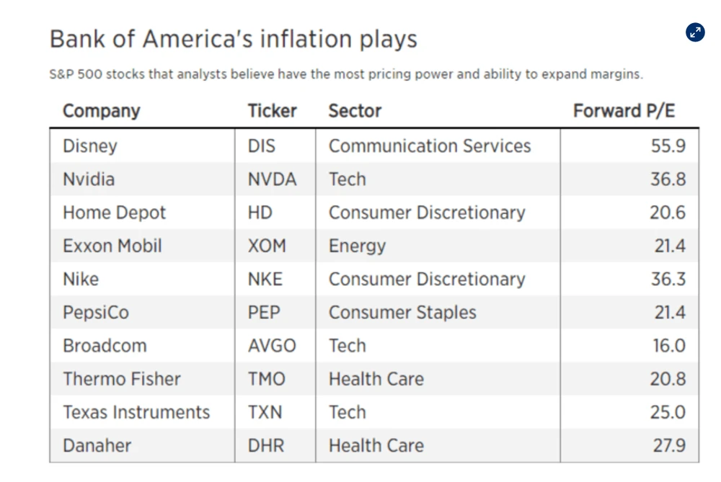Click the Company column header
Image resolution: width=721 pixels, height=482 pixels.
pyautogui.click(x=101, y=111)
